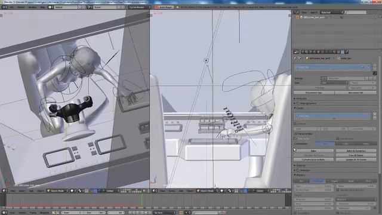Screen dimensions: 382x215
Task: Click the Properties editor type icon
Action: tap(296, 52)
